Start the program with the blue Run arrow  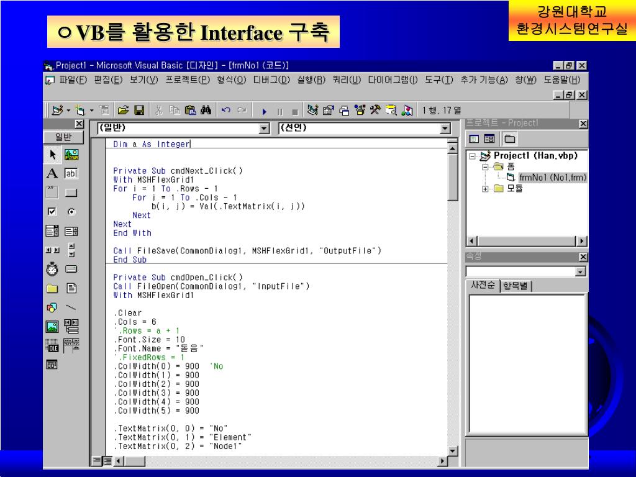pos(264,111)
